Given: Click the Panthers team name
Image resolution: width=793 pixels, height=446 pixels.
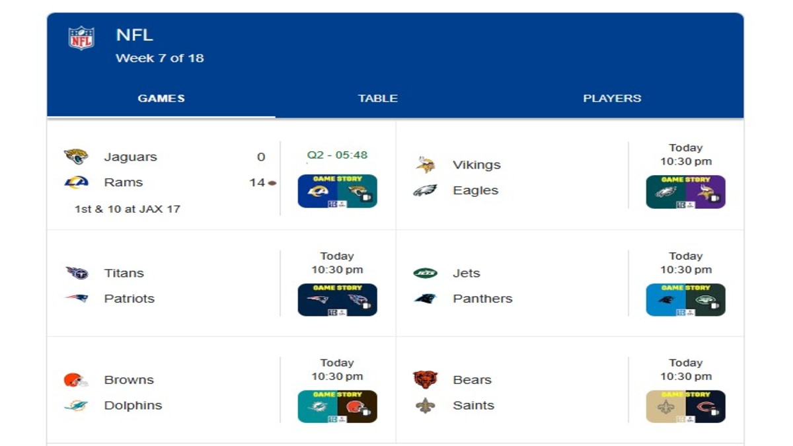Looking at the screenshot, I should (482, 299).
